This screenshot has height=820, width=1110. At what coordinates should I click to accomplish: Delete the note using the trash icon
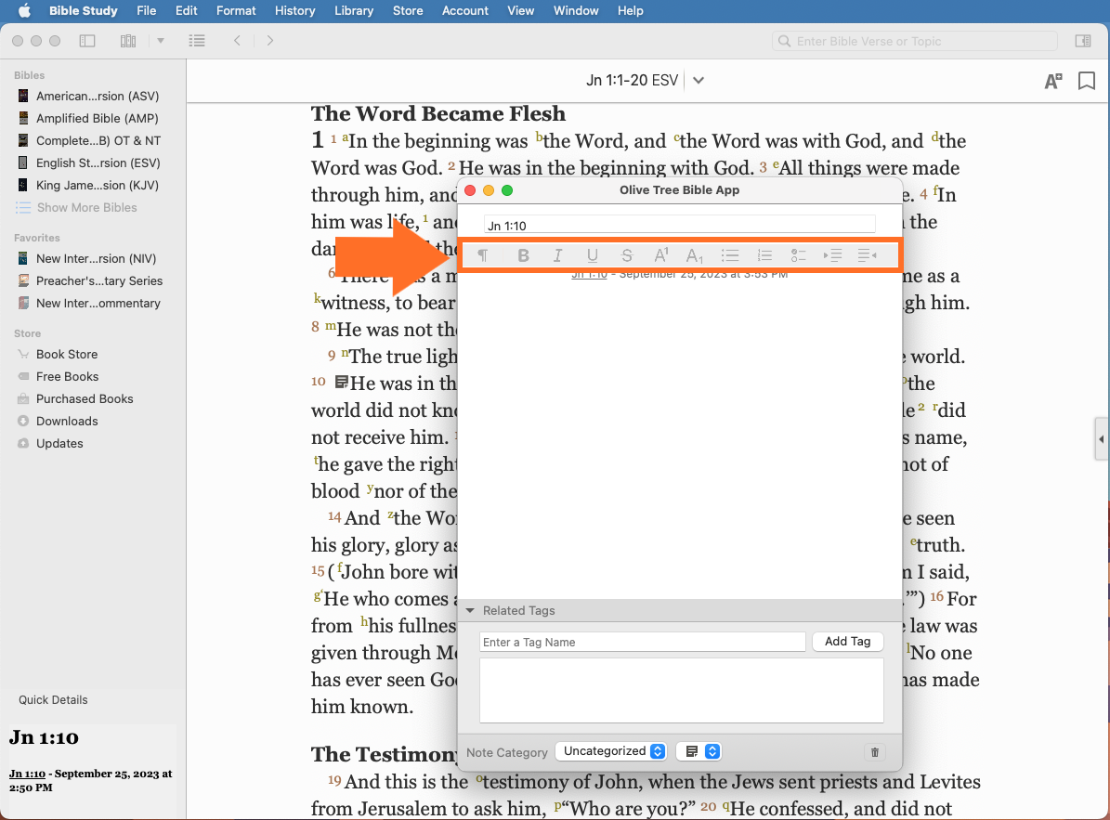click(x=874, y=752)
